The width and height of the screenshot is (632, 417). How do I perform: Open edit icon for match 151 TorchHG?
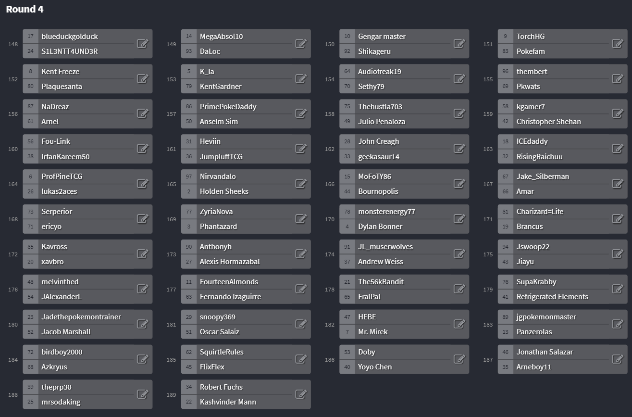[x=618, y=44]
